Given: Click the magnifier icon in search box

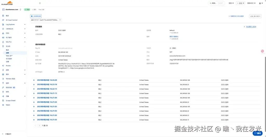Looking at the screenshot, I should [211, 3].
